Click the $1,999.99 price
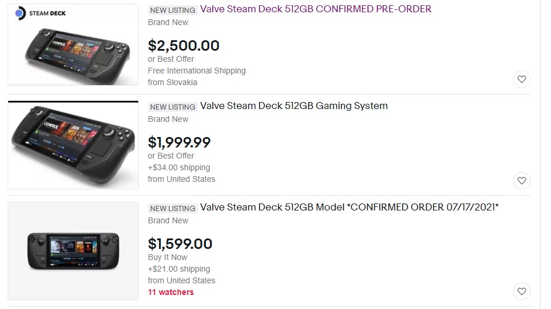This screenshot has height=309, width=551. click(x=180, y=142)
